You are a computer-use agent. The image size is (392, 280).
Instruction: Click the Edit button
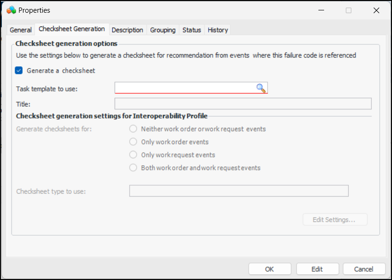point(317,269)
